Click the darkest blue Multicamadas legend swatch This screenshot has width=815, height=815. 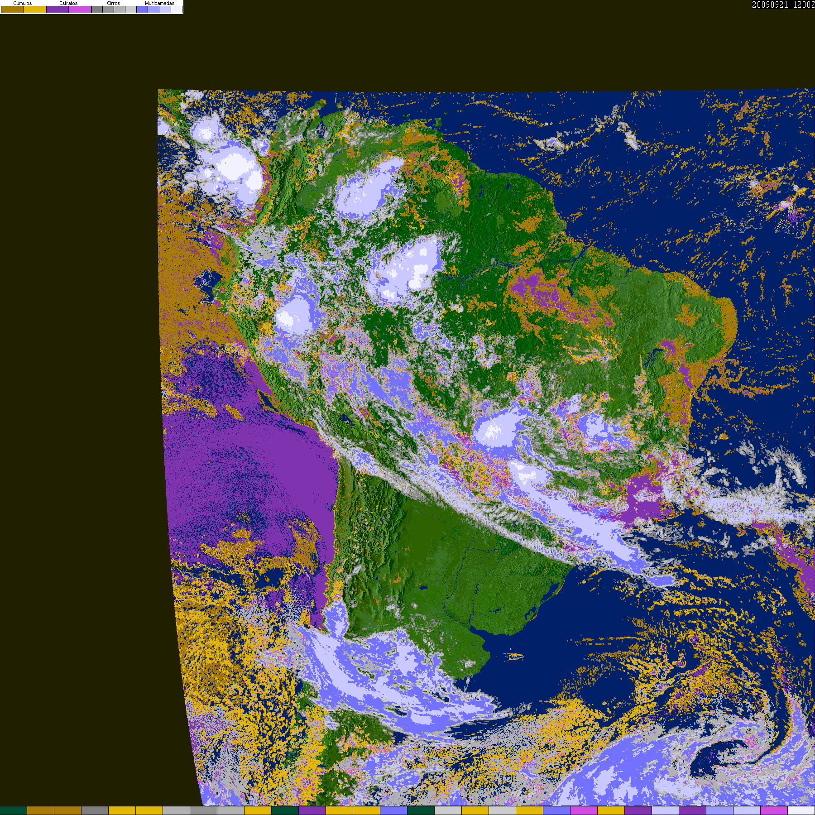coord(142,9)
